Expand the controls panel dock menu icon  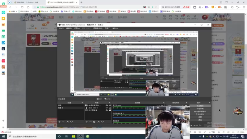[x=210, y=103]
